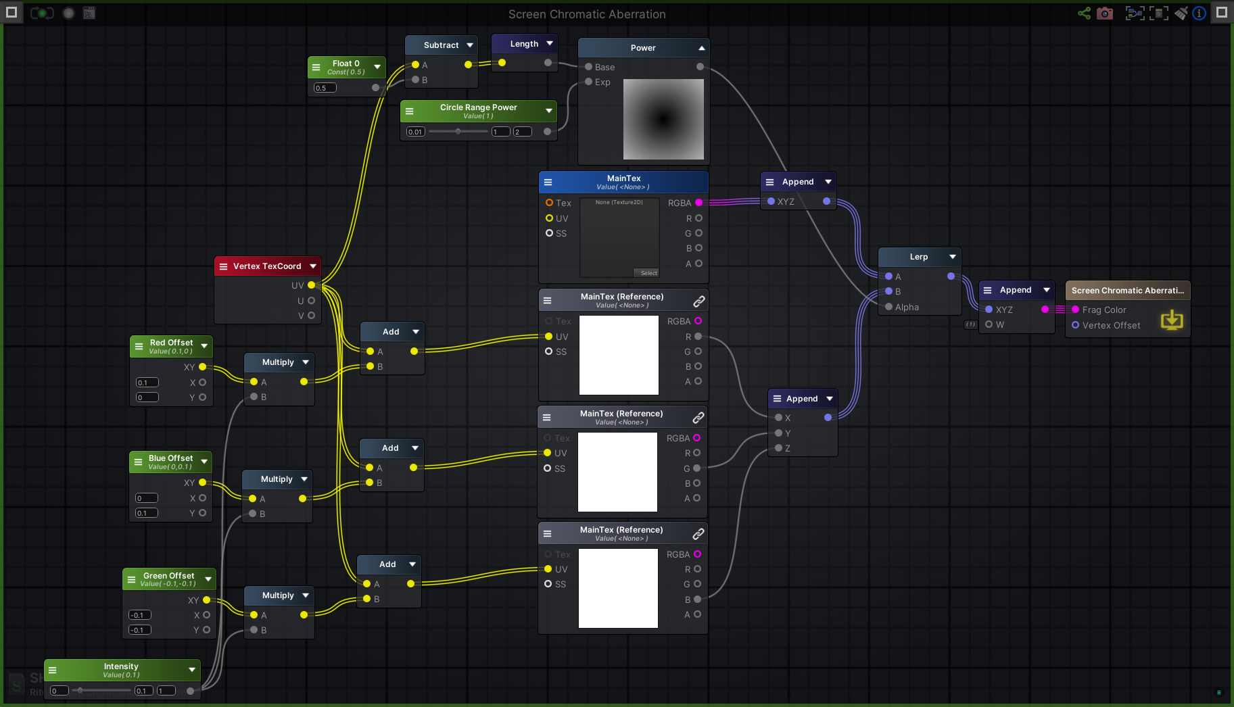Open the hamburger menu on the MainTex node
The image size is (1234, 707).
click(548, 182)
